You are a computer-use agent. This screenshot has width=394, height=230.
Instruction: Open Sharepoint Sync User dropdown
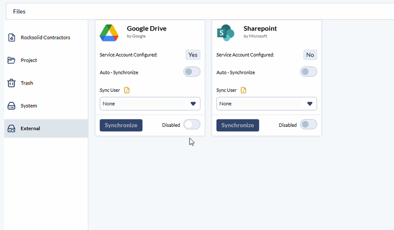pyautogui.click(x=266, y=104)
